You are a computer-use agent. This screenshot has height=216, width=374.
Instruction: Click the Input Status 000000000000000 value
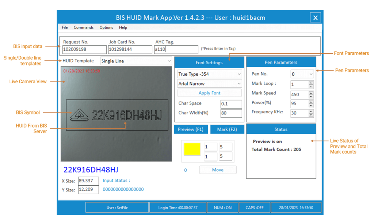[123, 189]
